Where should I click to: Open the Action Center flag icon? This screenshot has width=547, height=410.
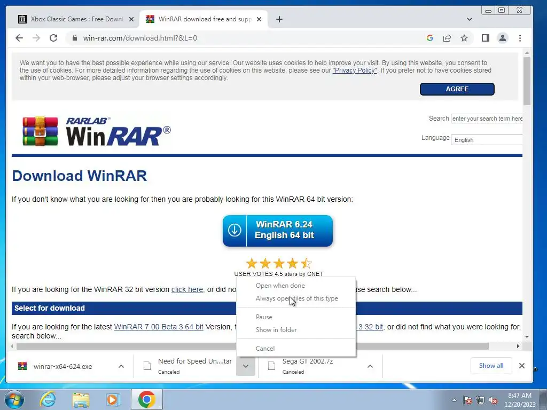[x=467, y=400]
